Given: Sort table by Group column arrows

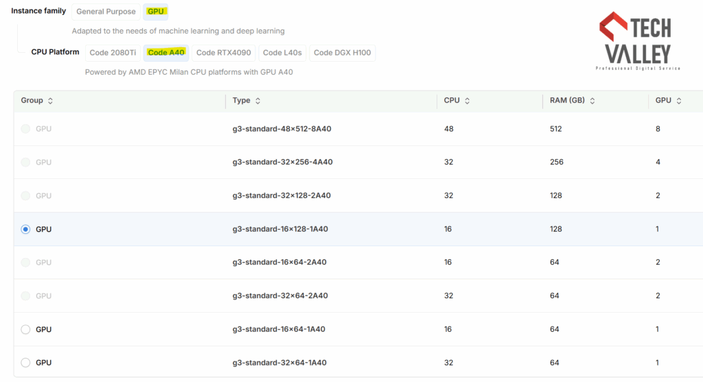Looking at the screenshot, I should click(x=50, y=101).
